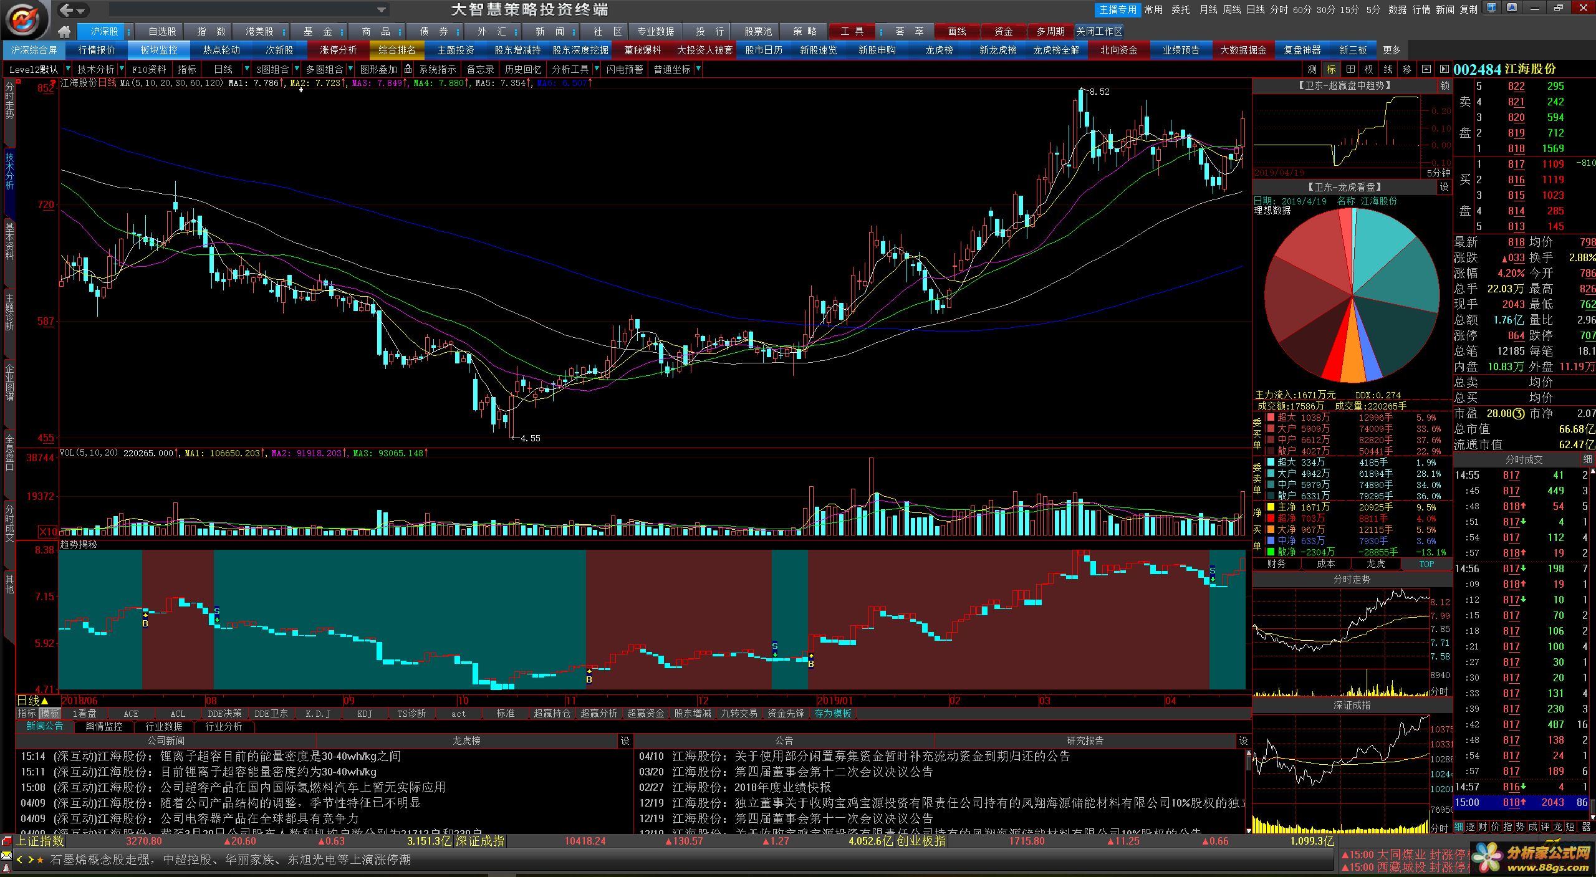Click the 主播专用 button
The image size is (1596, 877).
1118,9
